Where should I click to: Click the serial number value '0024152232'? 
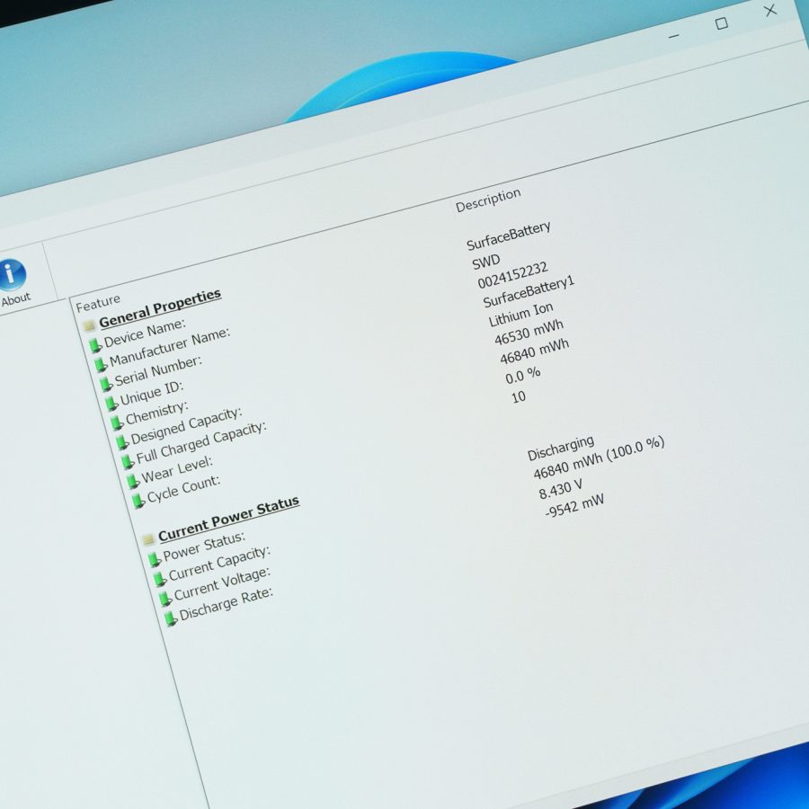512,275
